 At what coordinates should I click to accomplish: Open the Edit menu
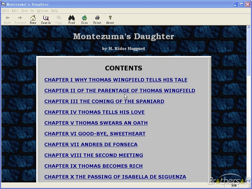pos(15,11)
